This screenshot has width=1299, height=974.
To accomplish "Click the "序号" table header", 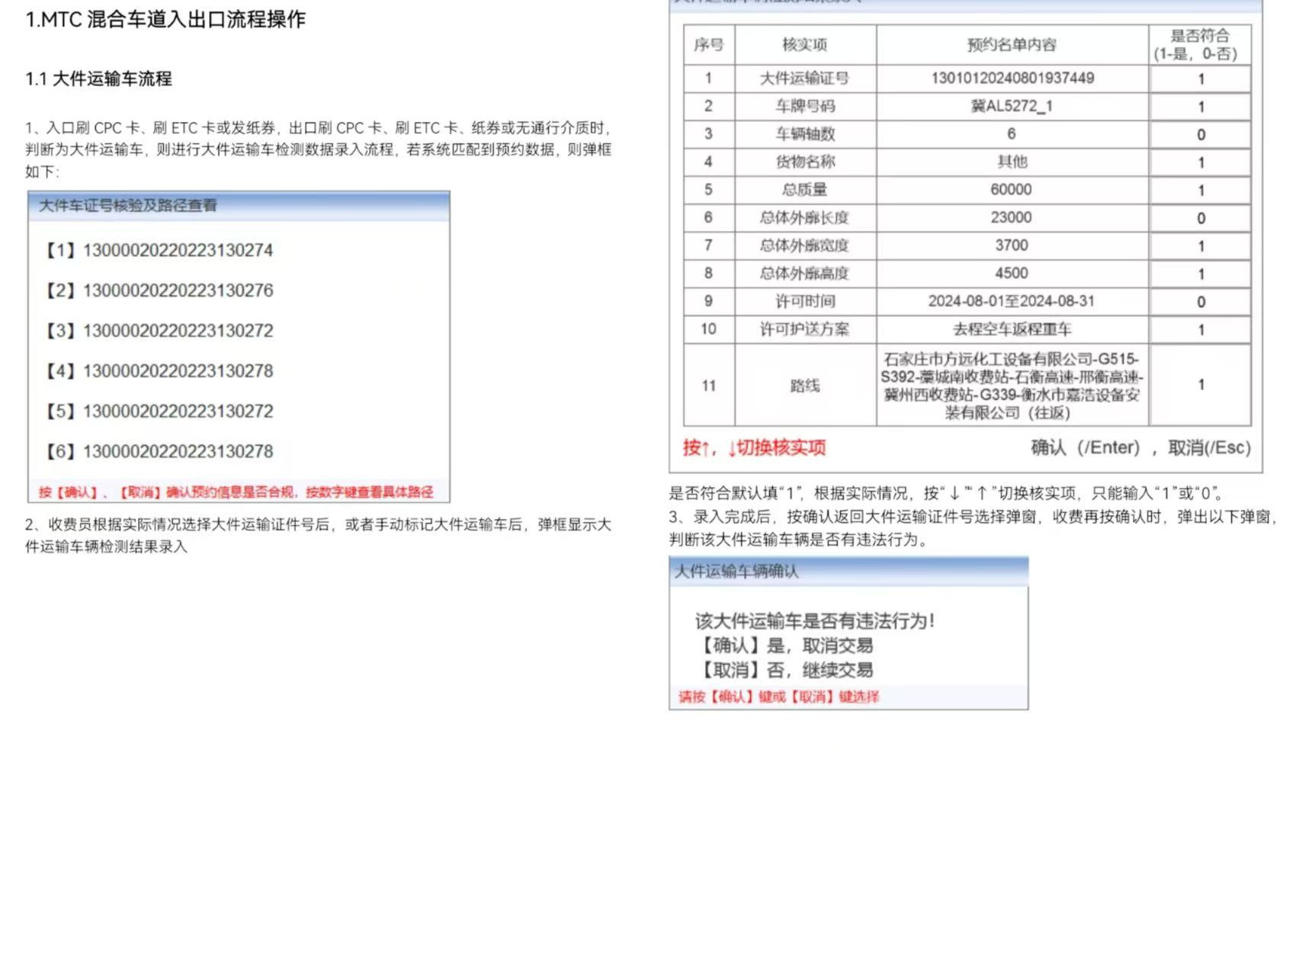I will [x=708, y=45].
